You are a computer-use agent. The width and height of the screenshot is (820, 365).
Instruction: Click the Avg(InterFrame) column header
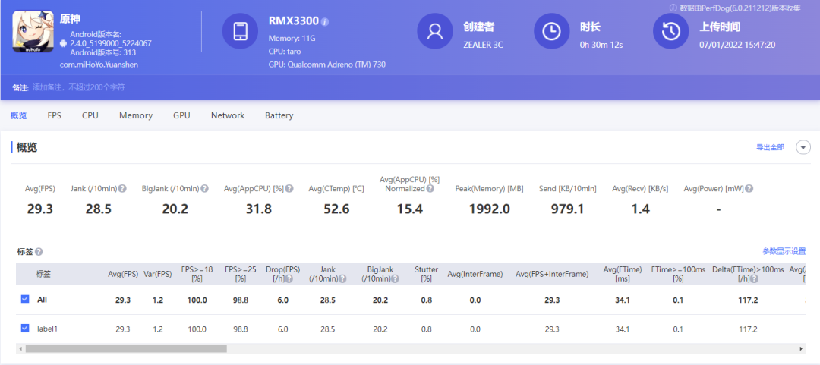coord(475,274)
